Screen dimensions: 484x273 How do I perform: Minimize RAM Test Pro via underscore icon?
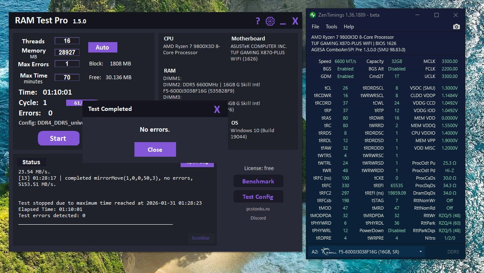(283, 23)
